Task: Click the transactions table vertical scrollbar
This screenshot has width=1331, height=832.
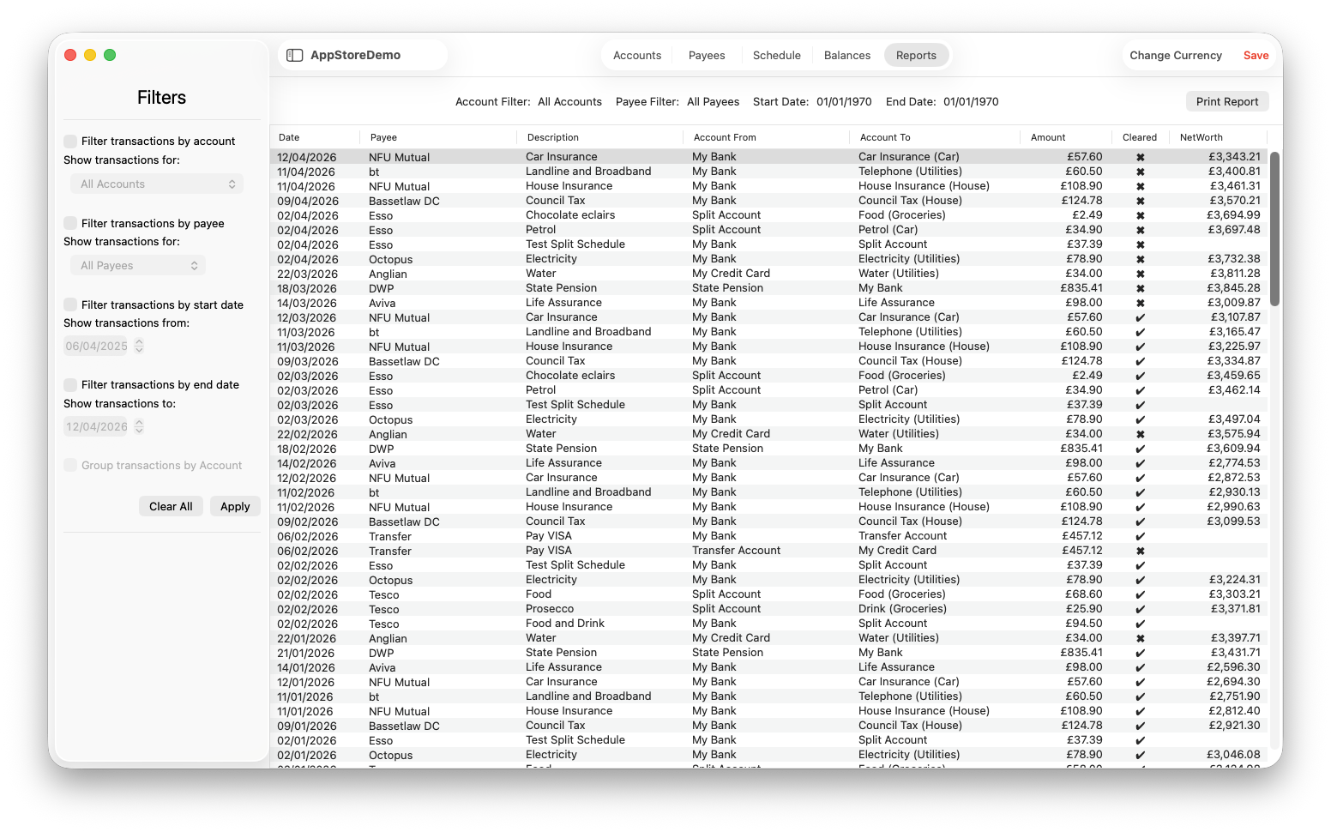Action: 1275,229
